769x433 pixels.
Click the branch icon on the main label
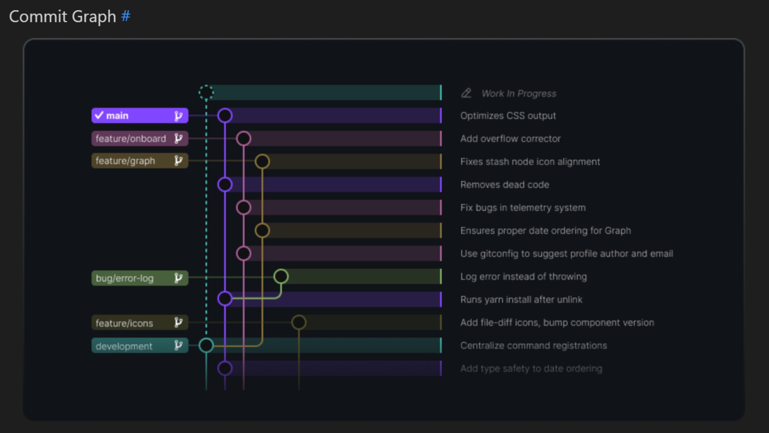click(x=179, y=115)
